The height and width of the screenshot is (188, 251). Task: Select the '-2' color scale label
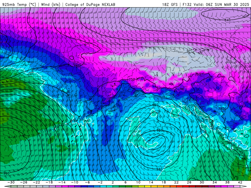pos(100,182)
